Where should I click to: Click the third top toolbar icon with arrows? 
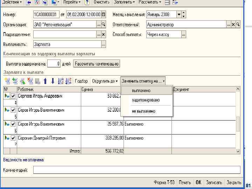[45, 2]
